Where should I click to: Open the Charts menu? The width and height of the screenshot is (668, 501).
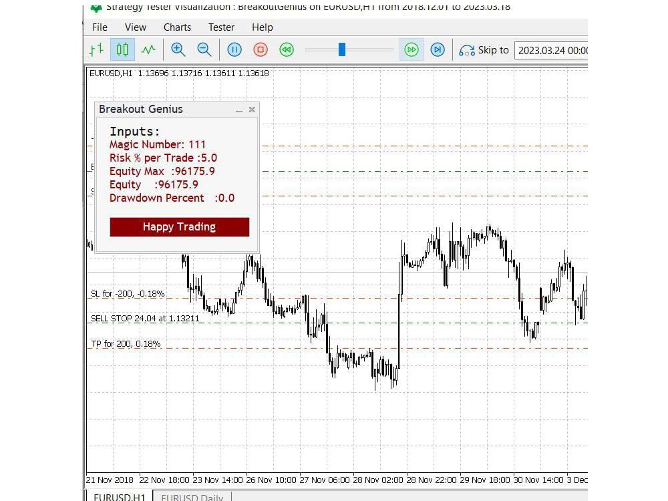[177, 27]
